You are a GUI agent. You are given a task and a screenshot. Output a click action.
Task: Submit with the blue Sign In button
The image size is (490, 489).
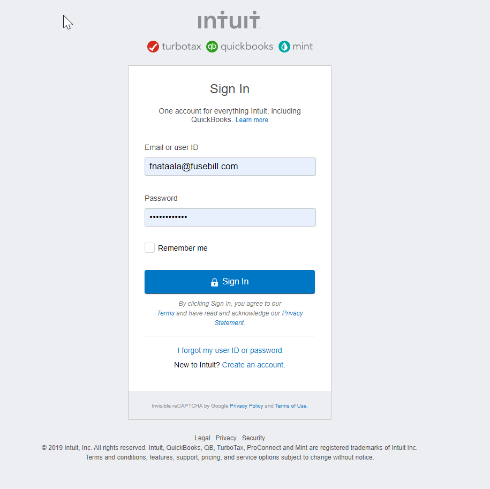[230, 282]
